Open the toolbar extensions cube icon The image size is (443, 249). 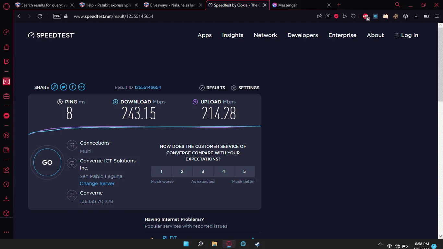click(x=405, y=16)
